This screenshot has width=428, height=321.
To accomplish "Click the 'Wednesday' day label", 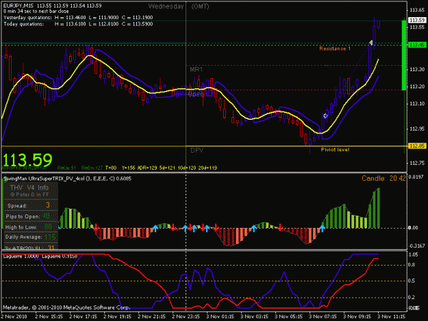I will click(166, 7).
